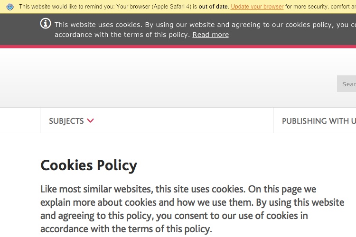Click the red divider bar below cookie banner
The height and width of the screenshot is (237, 356).
click(178, 47)
